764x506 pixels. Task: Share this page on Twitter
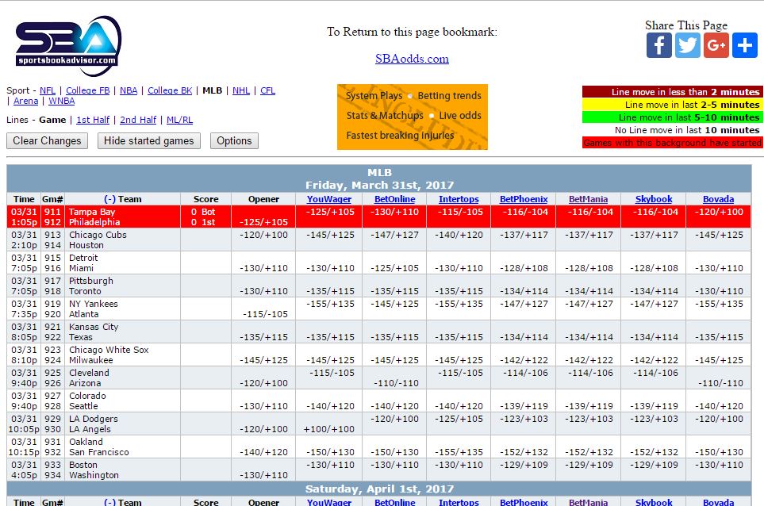coord(688,45)
